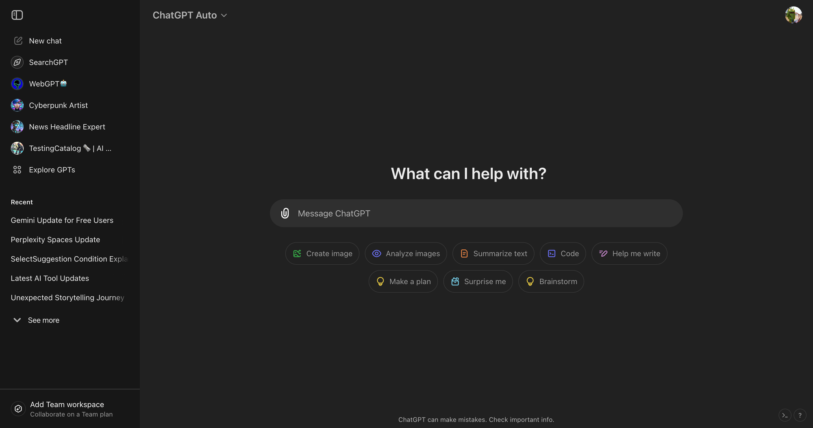Click the attachment paperclip icon
Screen dimensions: 813x428
[x=285, y=213]
